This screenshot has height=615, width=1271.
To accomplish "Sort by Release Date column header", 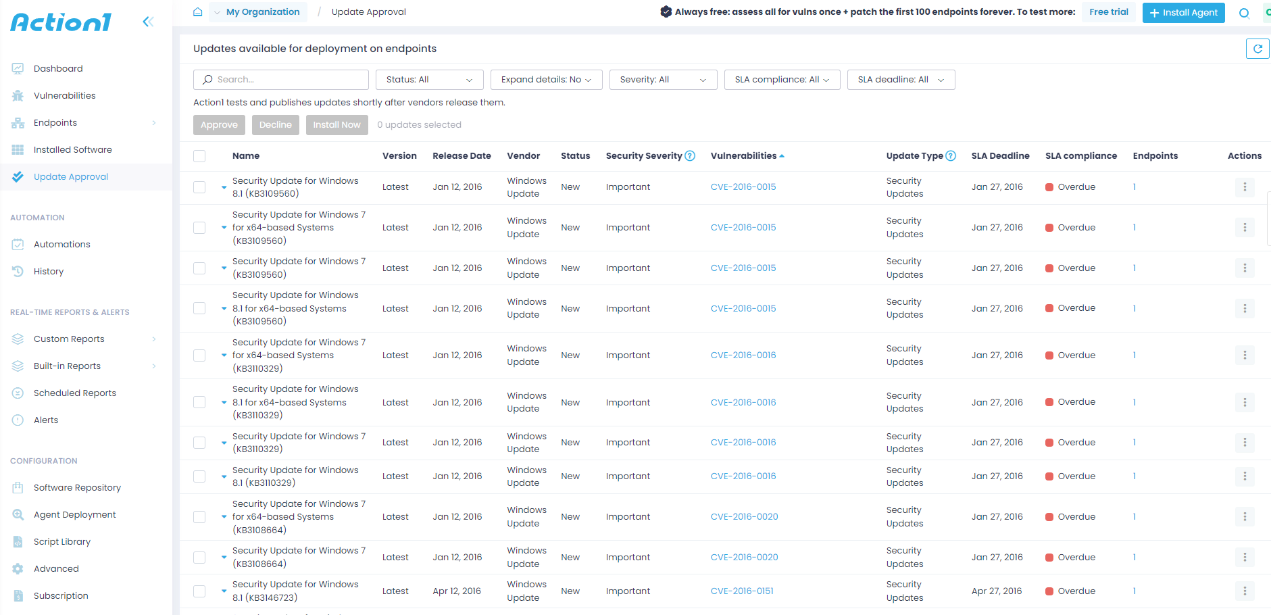I will (462, 156).
